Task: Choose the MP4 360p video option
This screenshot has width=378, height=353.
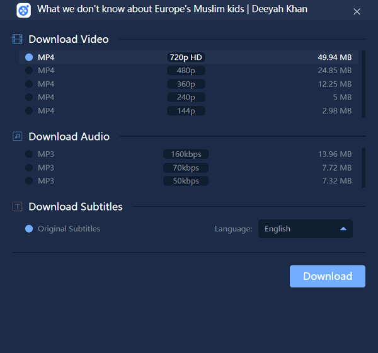Action: click(x=29, y=84)
